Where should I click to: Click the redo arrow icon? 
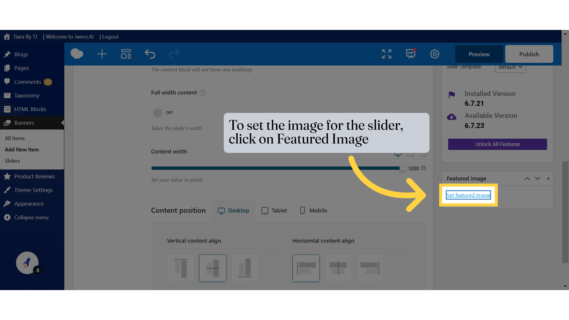(x=174, y=54)
